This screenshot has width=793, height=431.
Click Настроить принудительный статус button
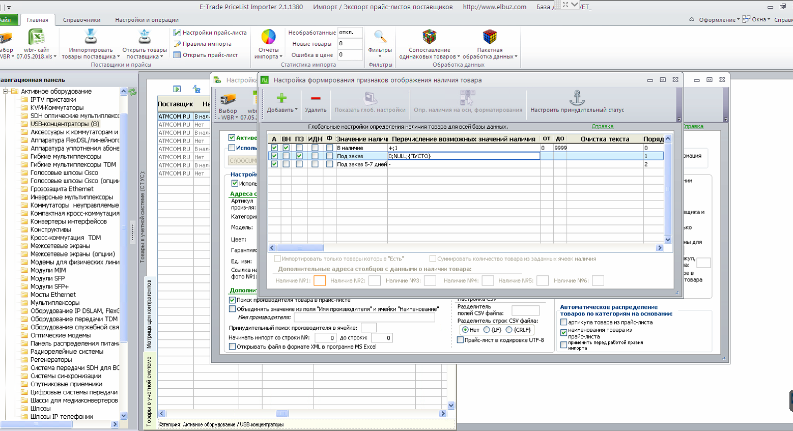[577, 101]
